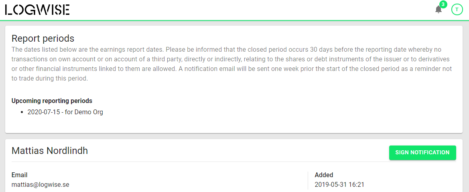Open the notifications bell

coord(438,10)
